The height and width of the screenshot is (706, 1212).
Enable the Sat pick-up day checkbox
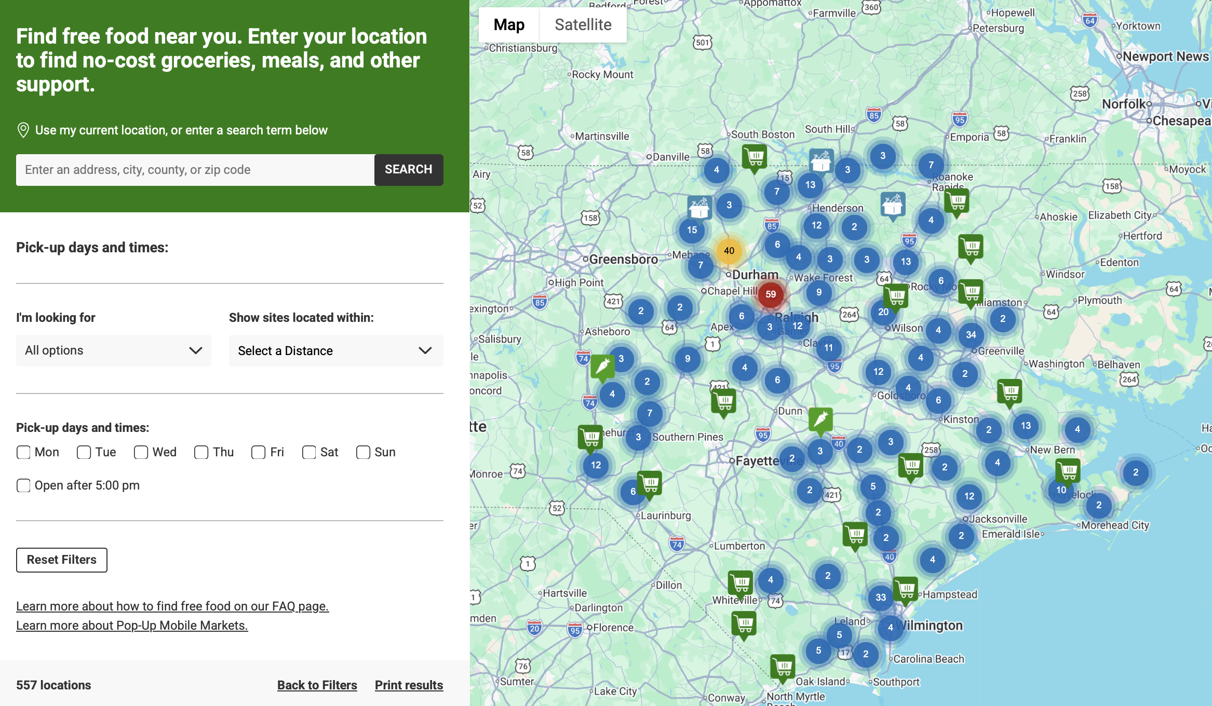tap(309, 452)
